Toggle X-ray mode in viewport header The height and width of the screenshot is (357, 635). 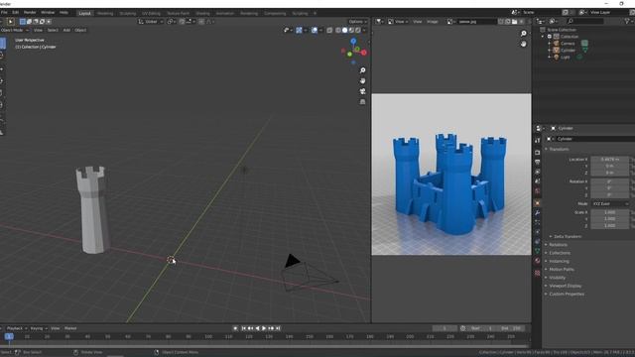coord(329,30)
